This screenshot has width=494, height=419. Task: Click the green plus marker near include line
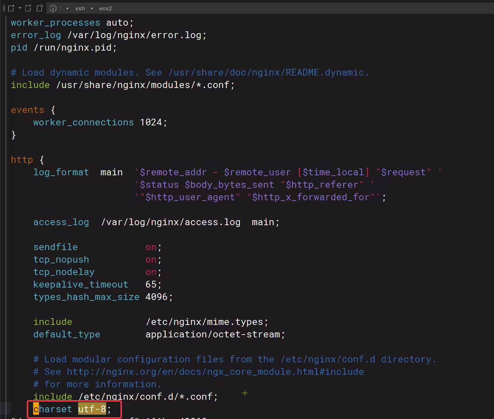pos(245,393)
